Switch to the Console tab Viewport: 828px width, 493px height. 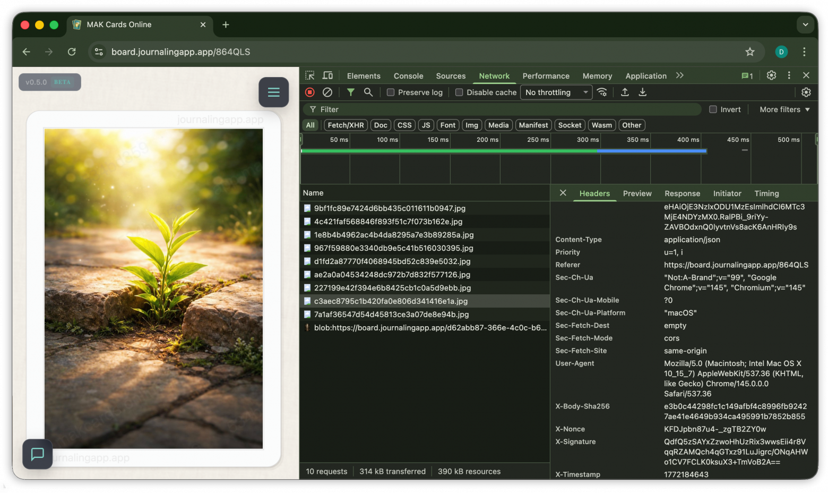click(x=408, y=76)
